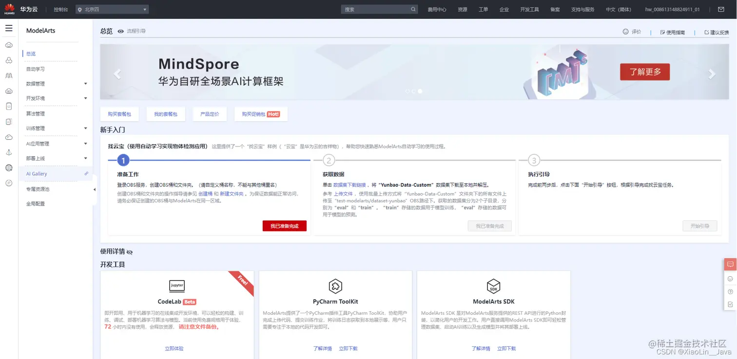
Task: Click the compass icon in left rail
Action: (9, 183)
